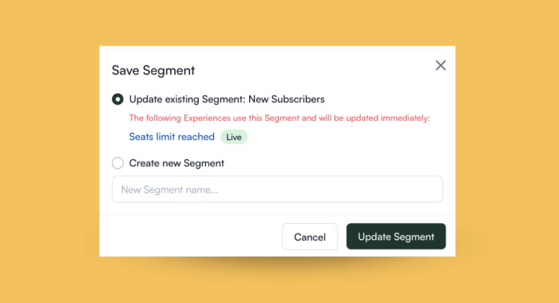
Task: Click the placeholder text New Segment name...
Action: (x=169, y=189)
